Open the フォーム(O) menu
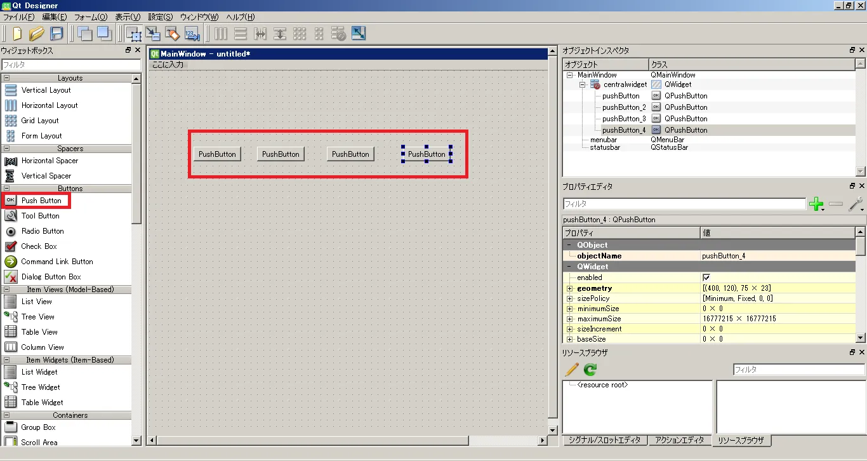867x461 pixels. coord(91,17)
